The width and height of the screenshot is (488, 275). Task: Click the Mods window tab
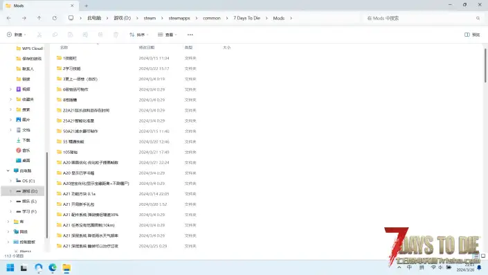coord(40,6)
